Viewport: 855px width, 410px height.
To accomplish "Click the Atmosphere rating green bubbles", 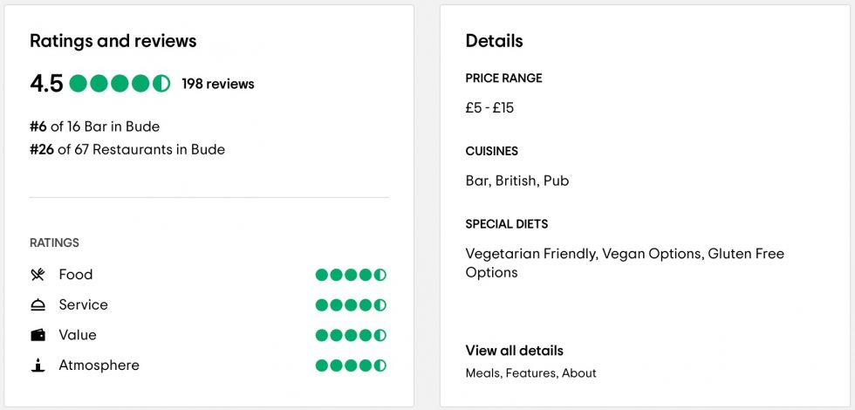I will tap(351, 366).
